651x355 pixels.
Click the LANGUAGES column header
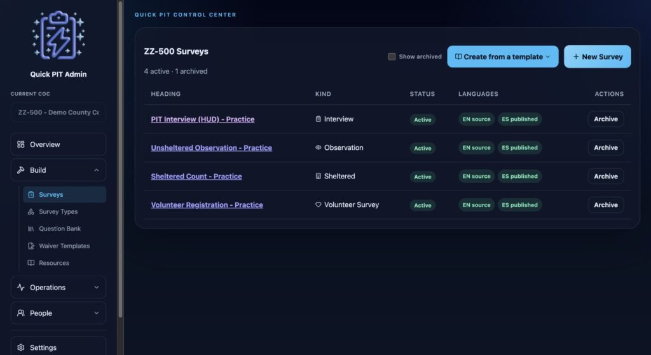[x=478, y=94]
